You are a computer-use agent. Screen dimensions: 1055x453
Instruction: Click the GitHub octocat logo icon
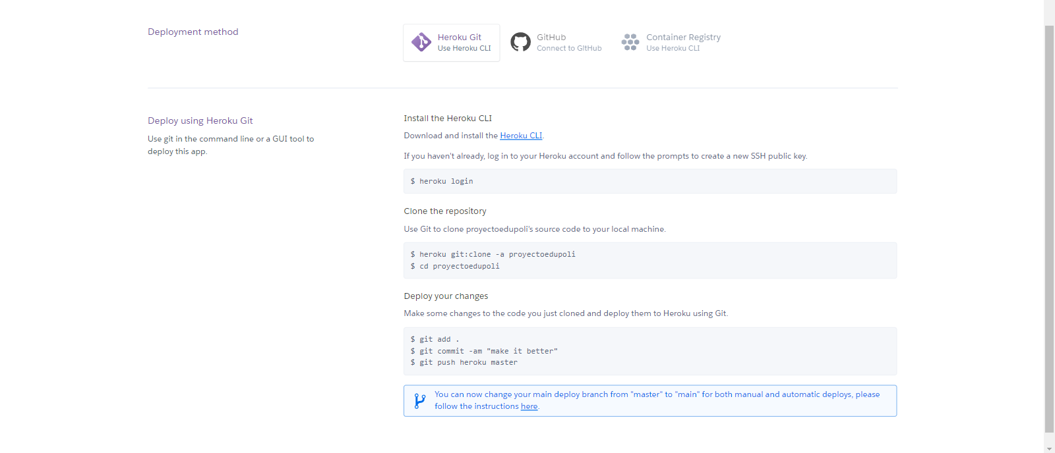coord(520,42)
